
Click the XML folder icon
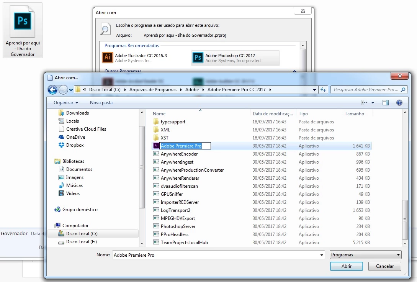click(156, 130)
